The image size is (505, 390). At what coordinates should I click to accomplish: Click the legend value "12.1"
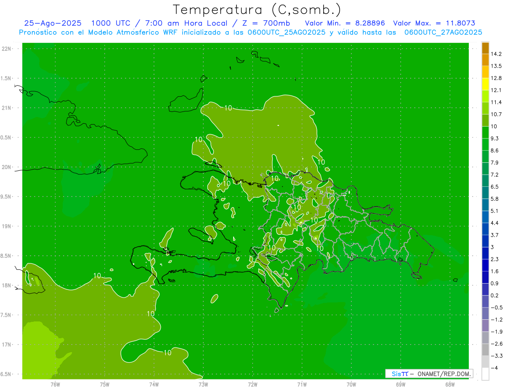(497, 90)
